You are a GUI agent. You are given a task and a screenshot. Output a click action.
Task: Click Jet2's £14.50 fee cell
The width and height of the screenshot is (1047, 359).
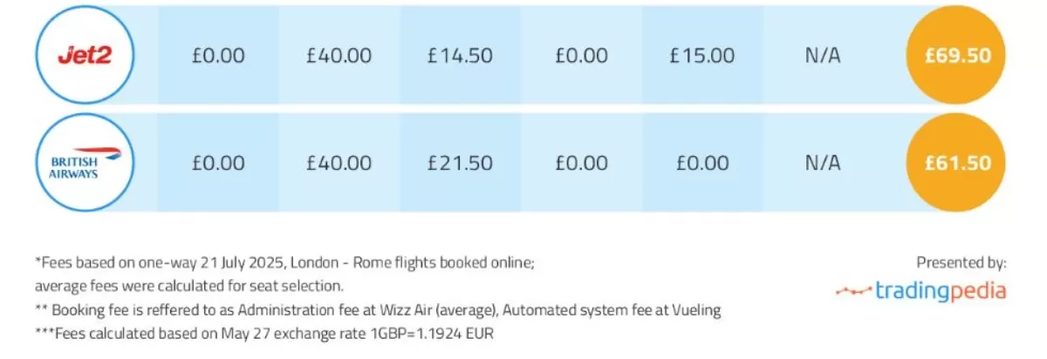tap(460, 56)
